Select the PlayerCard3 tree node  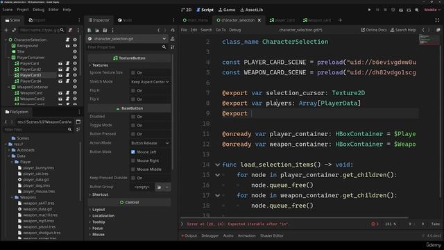point(31,75)
